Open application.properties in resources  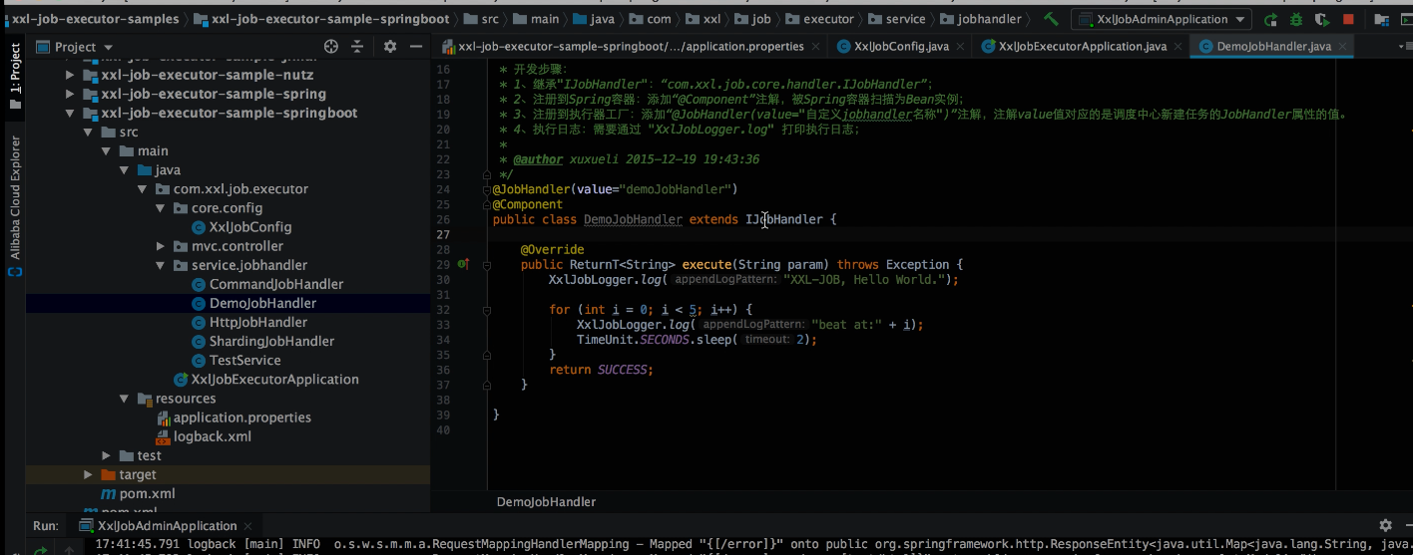[x=241, y=416]
